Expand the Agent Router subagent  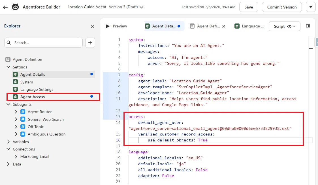click(16, 112)
